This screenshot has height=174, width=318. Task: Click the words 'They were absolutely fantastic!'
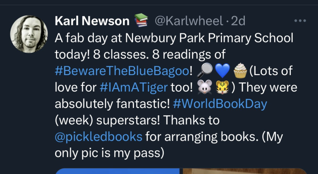click(x=176, y=96)
